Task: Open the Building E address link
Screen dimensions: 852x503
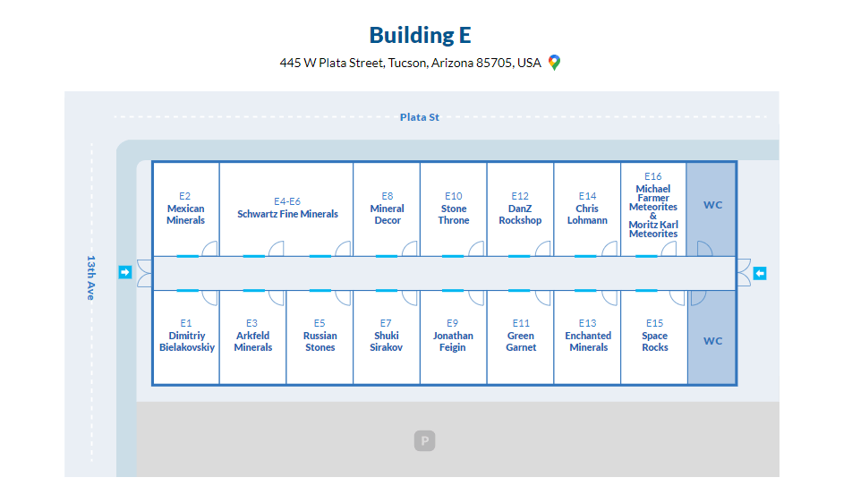Action: tap(410, 63)
